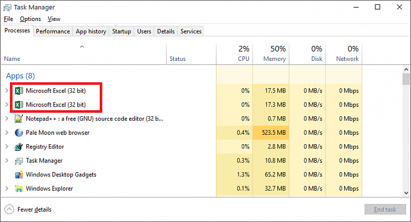Select Windows Desktop Gadgets row name
The image size is (411, 222).
click(x=61, y=174)
